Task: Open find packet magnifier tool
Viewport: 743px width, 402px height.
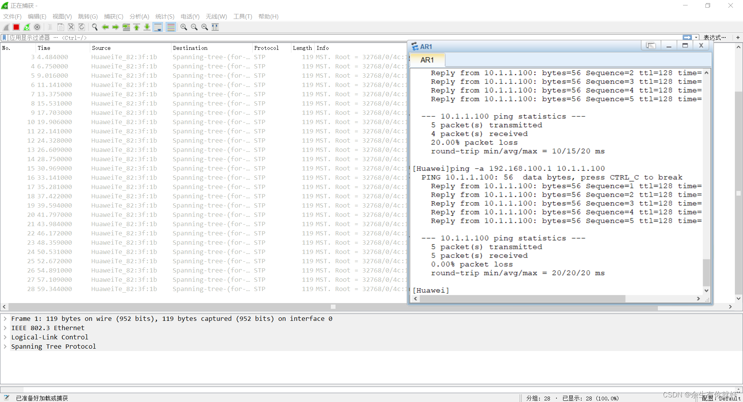Action: pos(94,27)
